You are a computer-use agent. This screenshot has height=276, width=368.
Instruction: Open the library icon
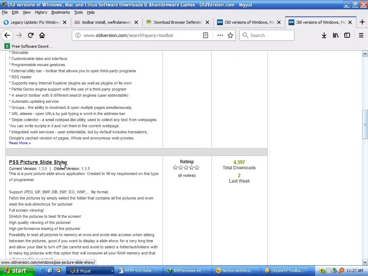point(336,35)
